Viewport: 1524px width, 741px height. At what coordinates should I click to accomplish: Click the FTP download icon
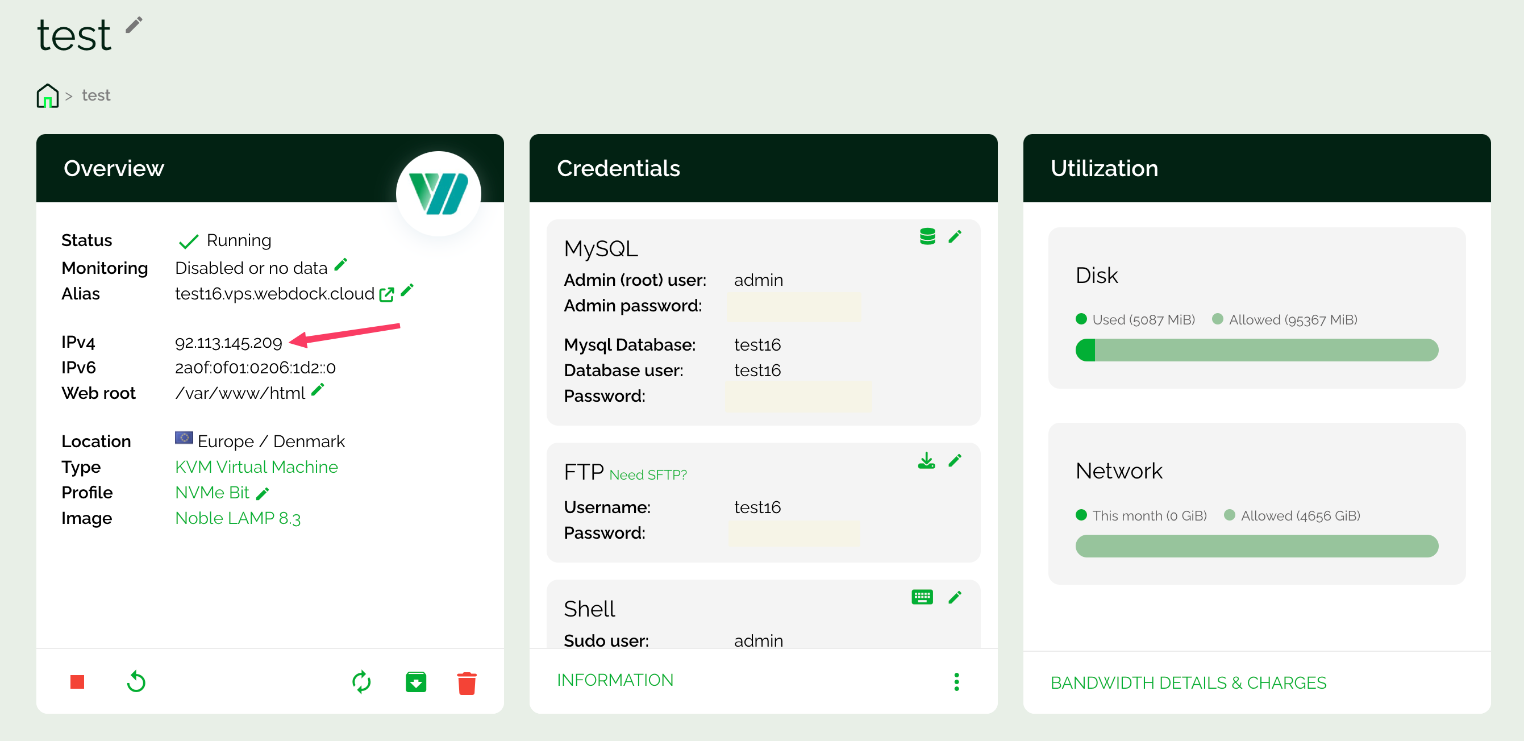click(x=926, y=460)
